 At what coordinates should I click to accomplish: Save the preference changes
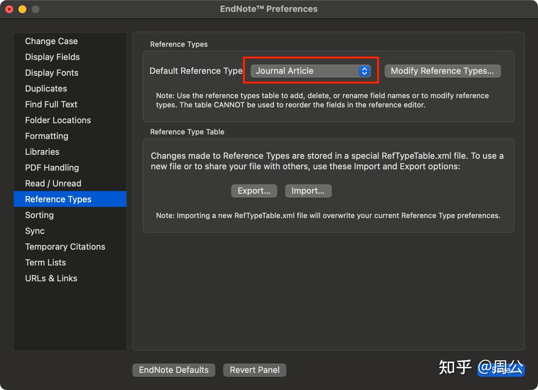click(501, 370)
